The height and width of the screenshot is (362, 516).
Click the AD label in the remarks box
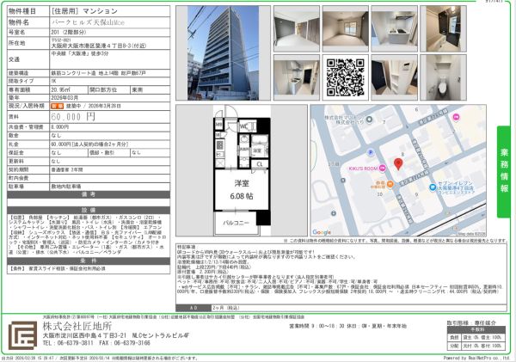193,308
